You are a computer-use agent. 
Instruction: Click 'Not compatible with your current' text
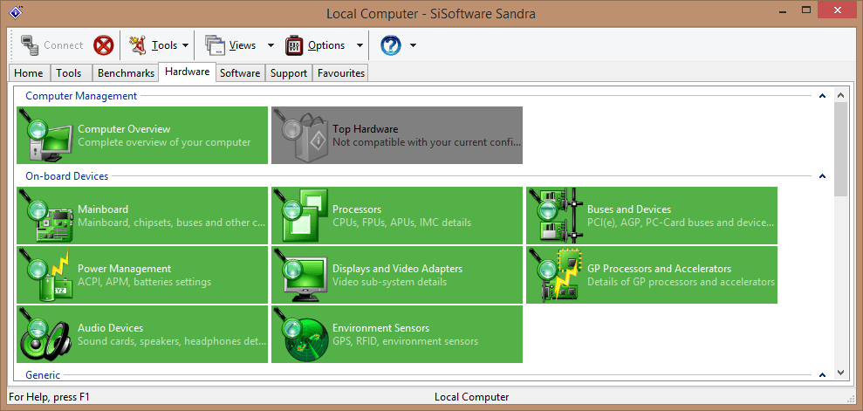point(427,142)
